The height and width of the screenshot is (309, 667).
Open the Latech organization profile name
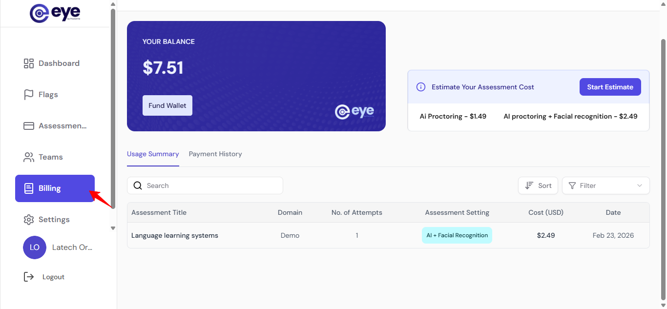(x=72, y=247)
